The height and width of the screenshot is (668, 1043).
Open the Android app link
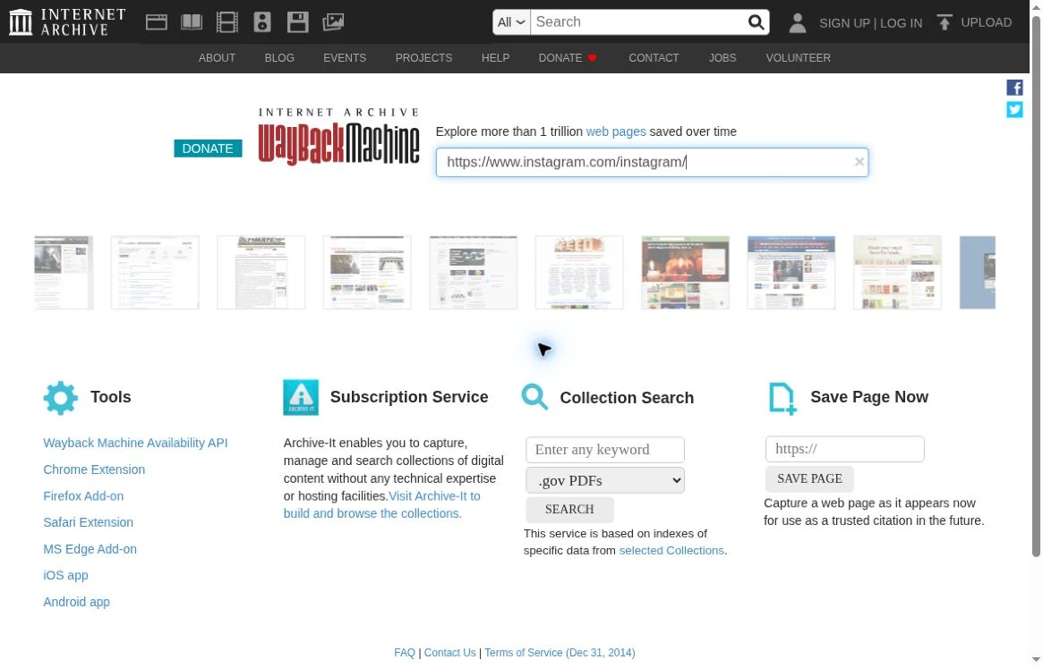pyautogui.click(x=76, y=602)
